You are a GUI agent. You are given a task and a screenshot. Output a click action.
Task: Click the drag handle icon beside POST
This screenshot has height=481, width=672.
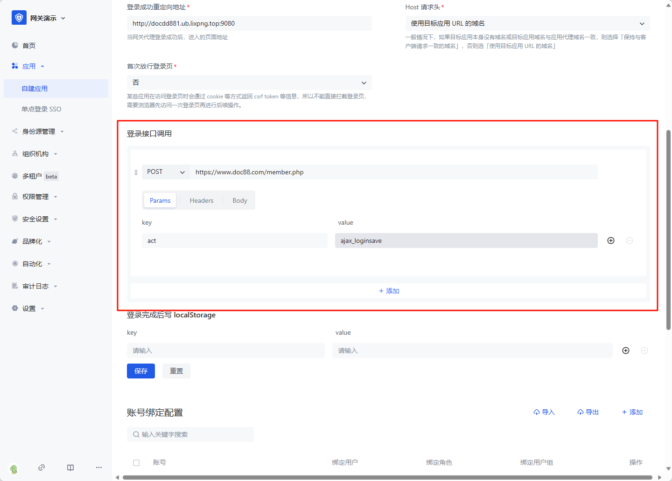click(x=136, y=172)
